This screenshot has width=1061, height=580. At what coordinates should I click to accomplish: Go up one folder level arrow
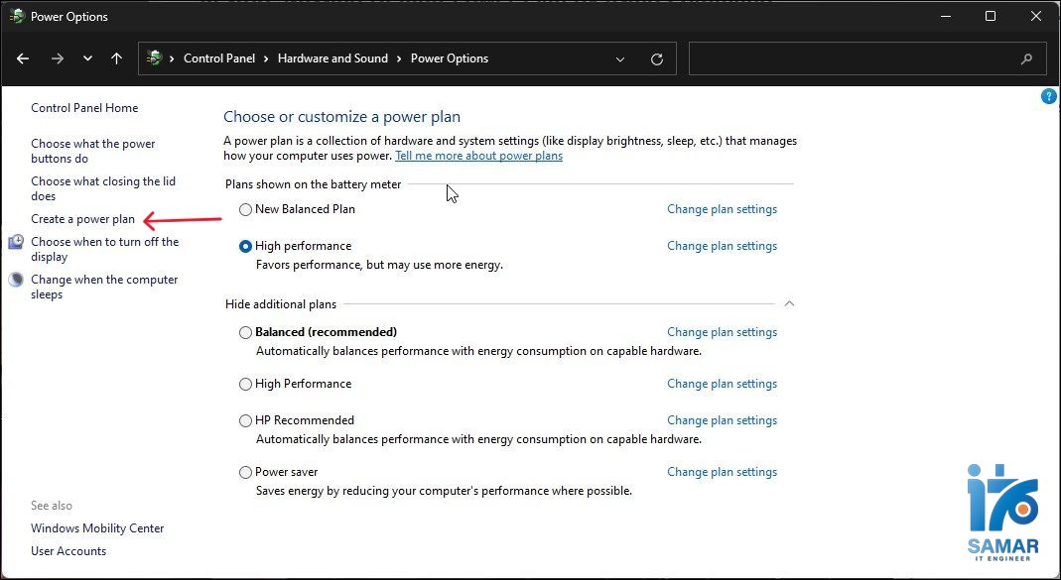[116, 58]
